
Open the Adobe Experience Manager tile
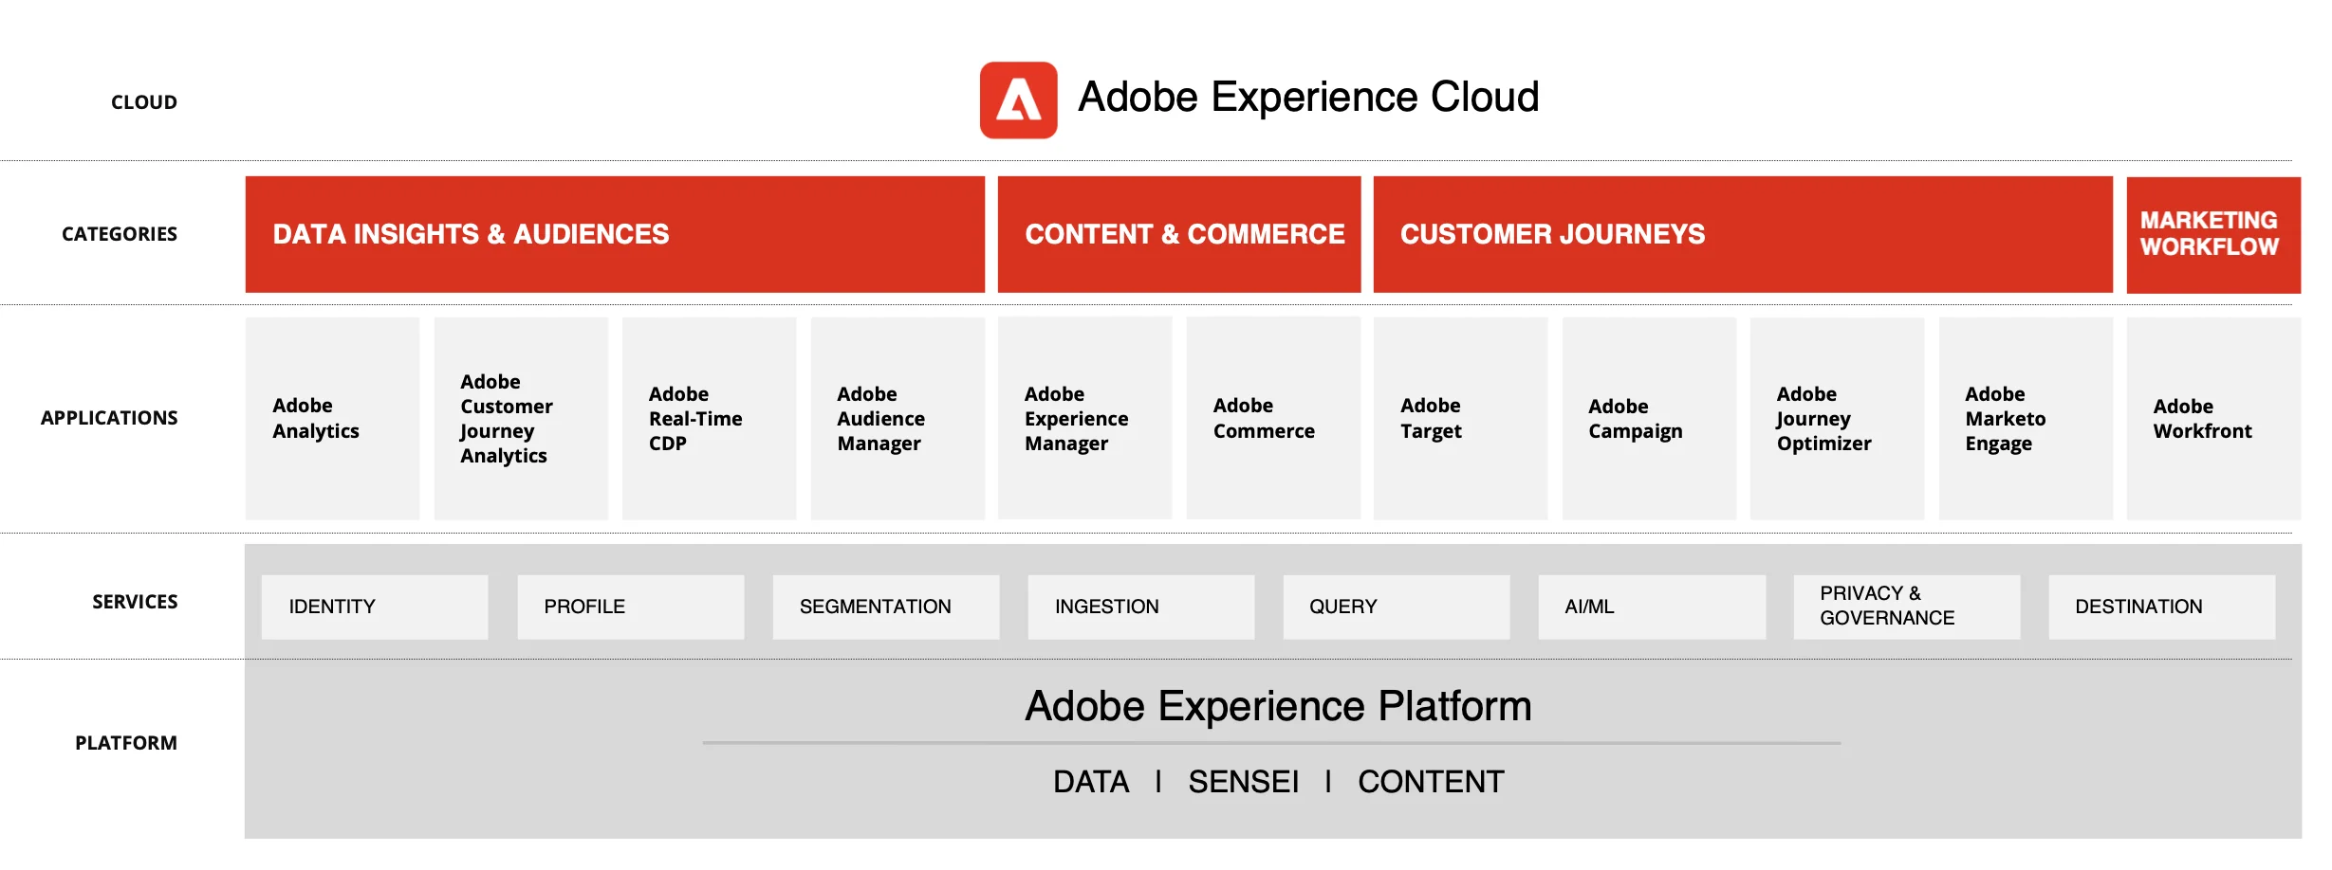pos(1084,418)
